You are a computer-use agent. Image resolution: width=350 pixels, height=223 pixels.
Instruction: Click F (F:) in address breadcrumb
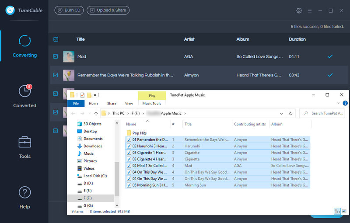click(x=136, y=113)
